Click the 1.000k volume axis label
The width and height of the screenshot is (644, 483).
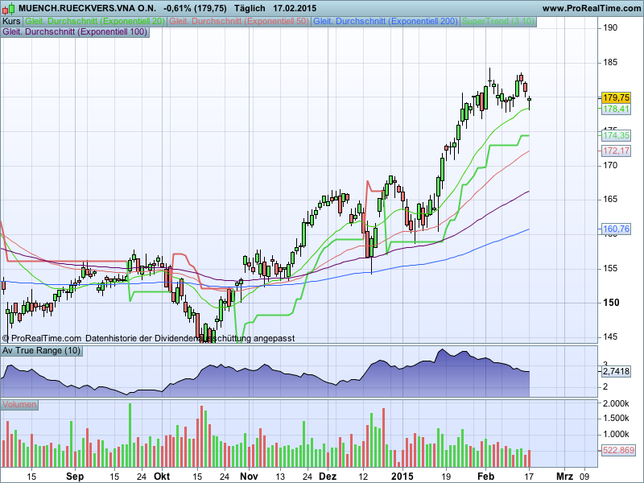click(616, 435)
